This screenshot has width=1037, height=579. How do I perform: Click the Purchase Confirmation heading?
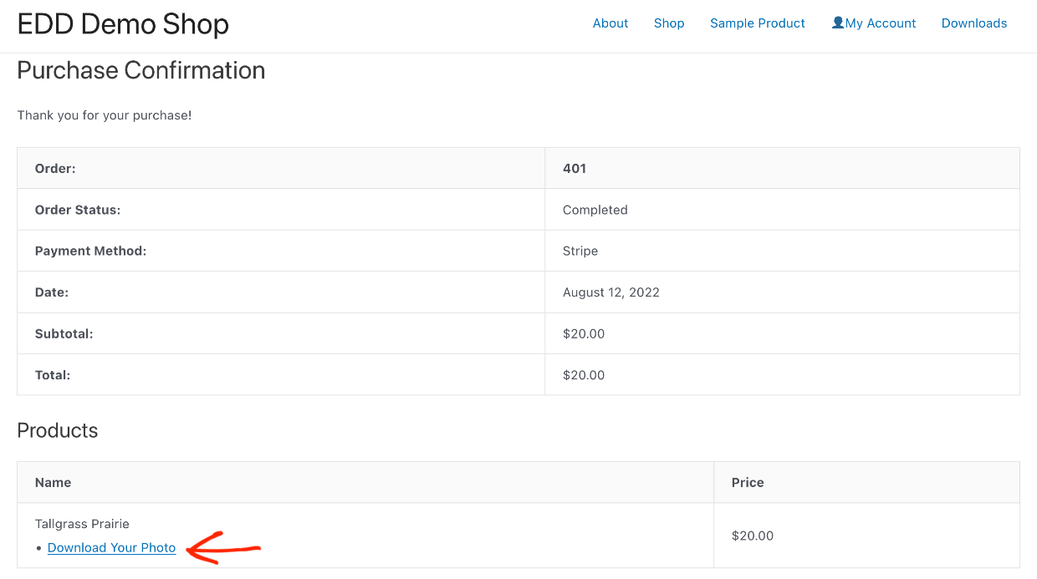[140, 70]
